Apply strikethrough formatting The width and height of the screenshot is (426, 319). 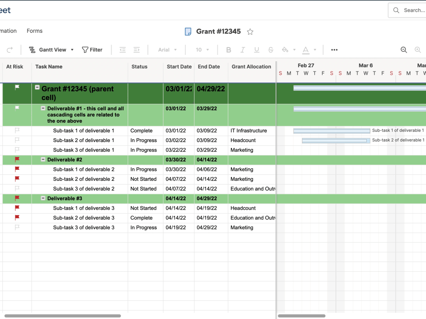[271, 50]
